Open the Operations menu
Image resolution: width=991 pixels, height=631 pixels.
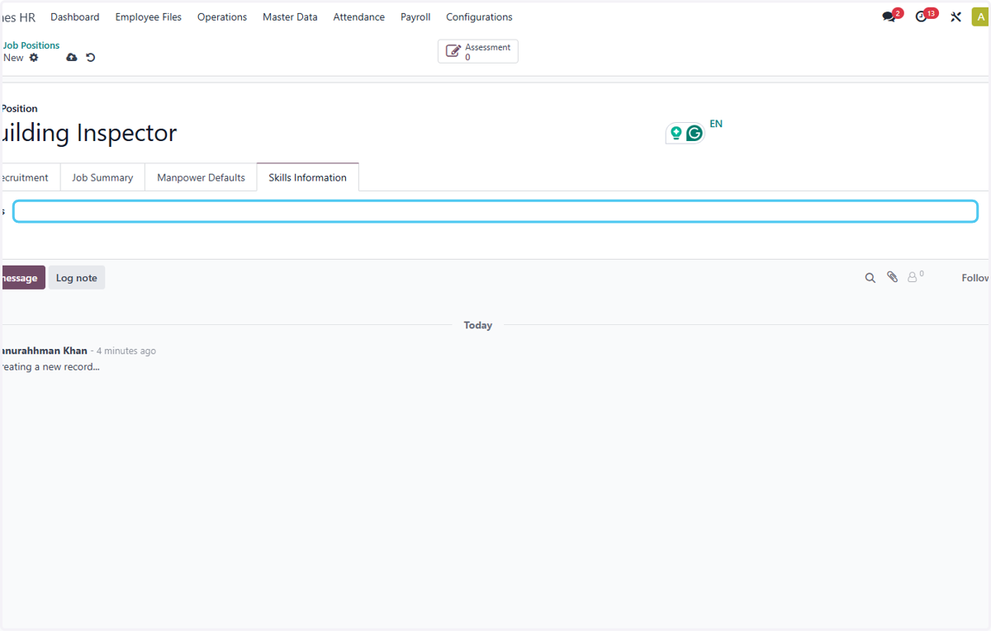[x=222, y=16]
